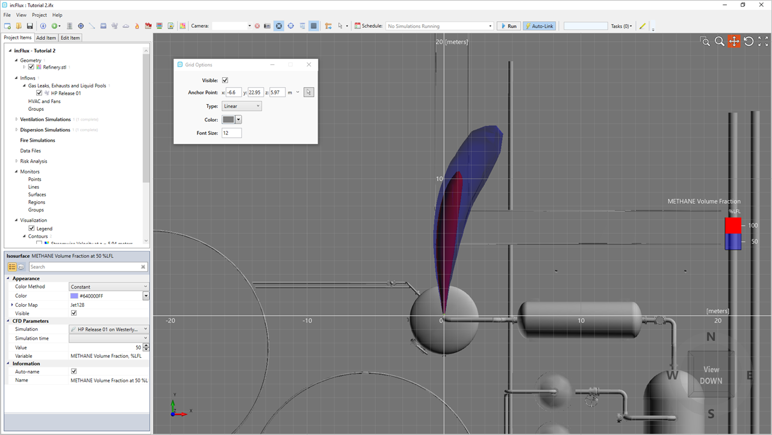The image size is (772, 435).
Task: Open the View menu
Action: (21, 15)
